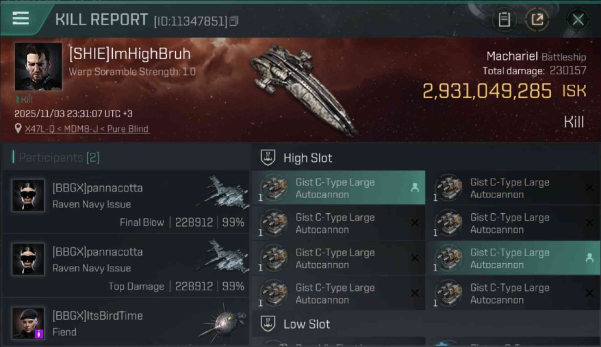
Task: Click the share export icon
Action: click(537, 19)
